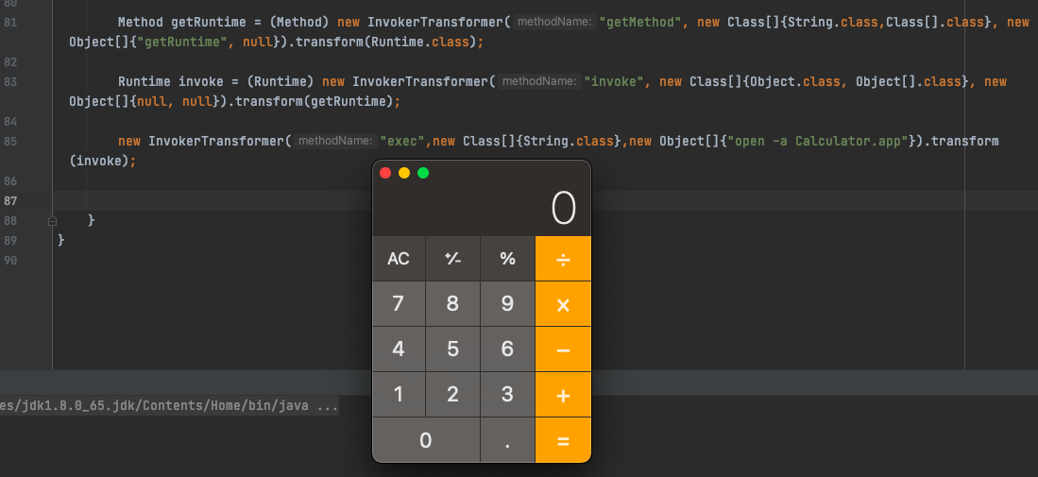Click the 1 key in Calculator
Screen dimensions: 1038x477
click(399, 395)
